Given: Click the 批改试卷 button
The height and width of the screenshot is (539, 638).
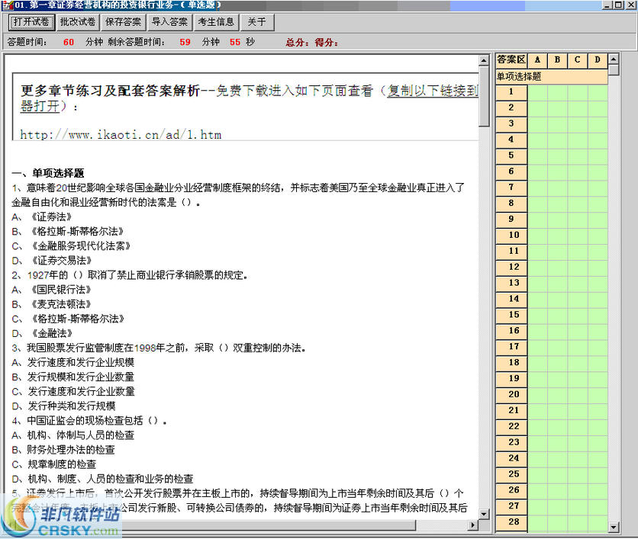Looking at the screenshot, I should tap(77, 22).
